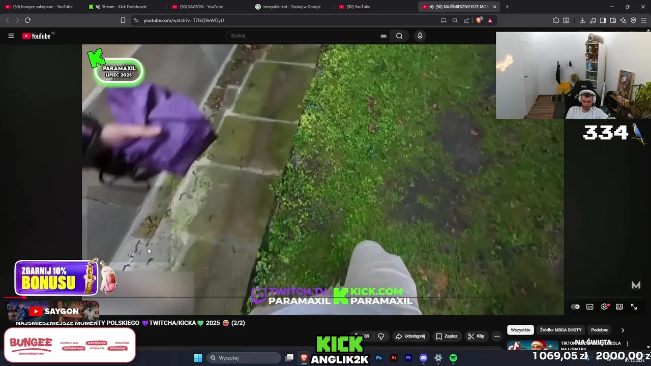Open the music note playlist icon

pos(593,20)
